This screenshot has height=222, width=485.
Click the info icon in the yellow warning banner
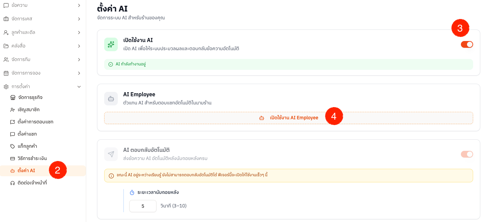click(x=111, y=176)
